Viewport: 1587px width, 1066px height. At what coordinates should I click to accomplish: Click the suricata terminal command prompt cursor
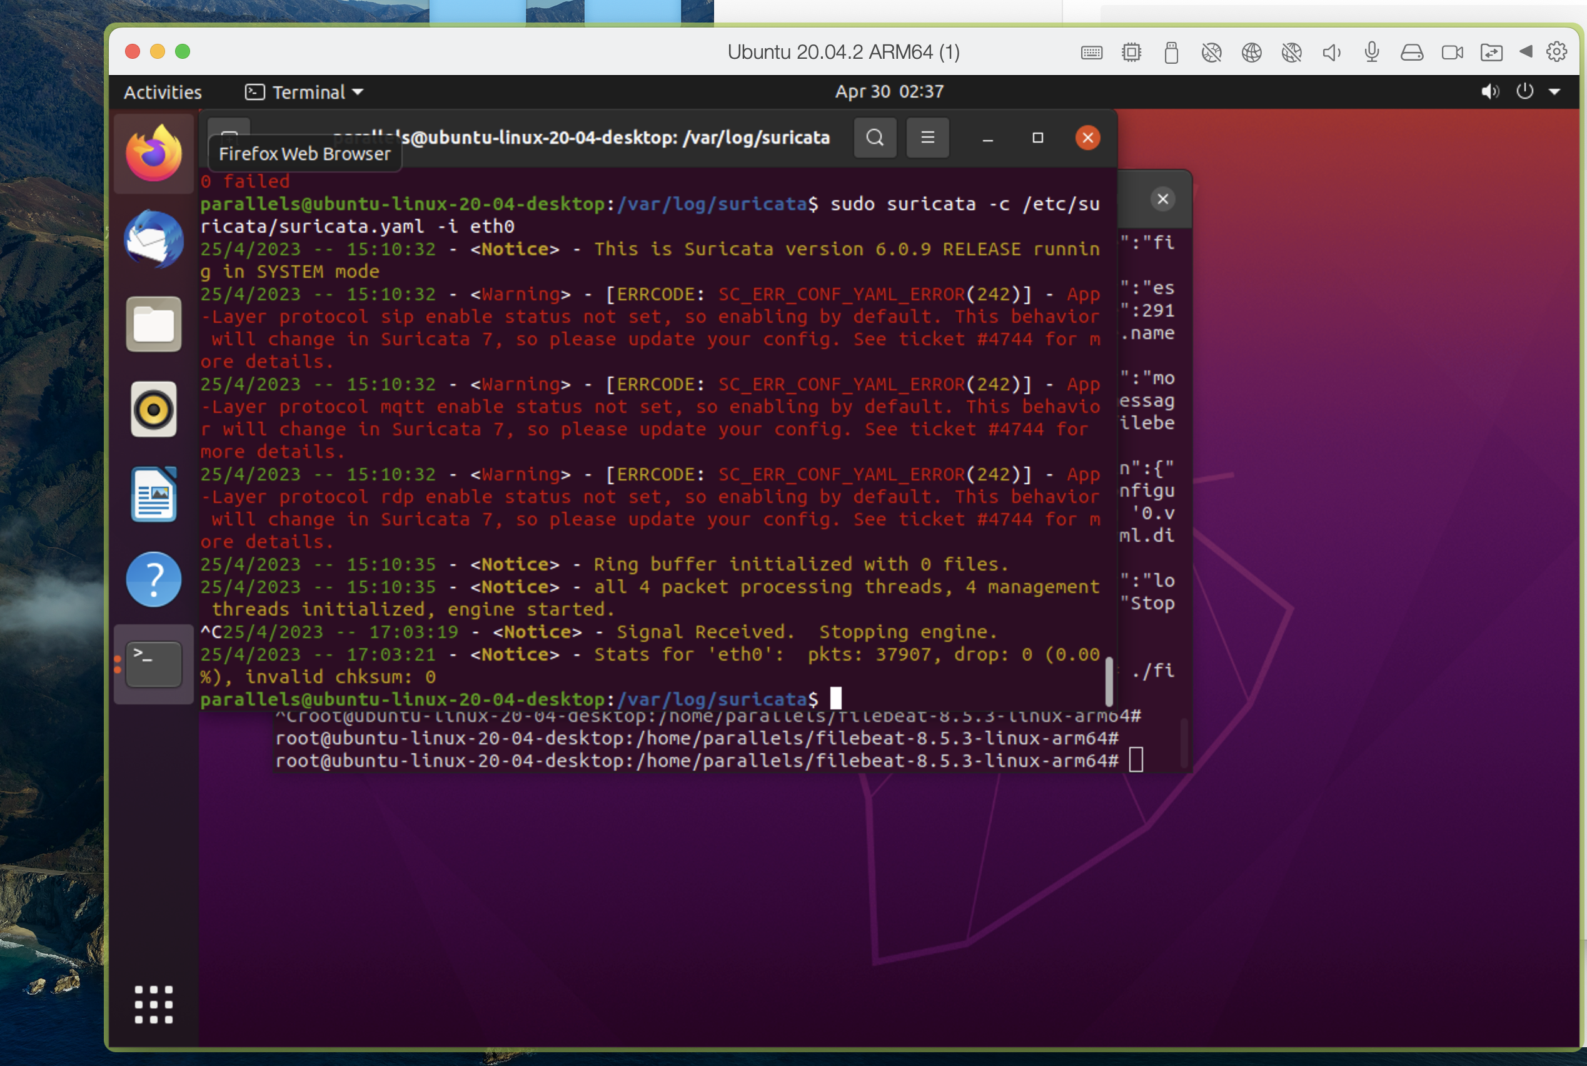[835, 698]
